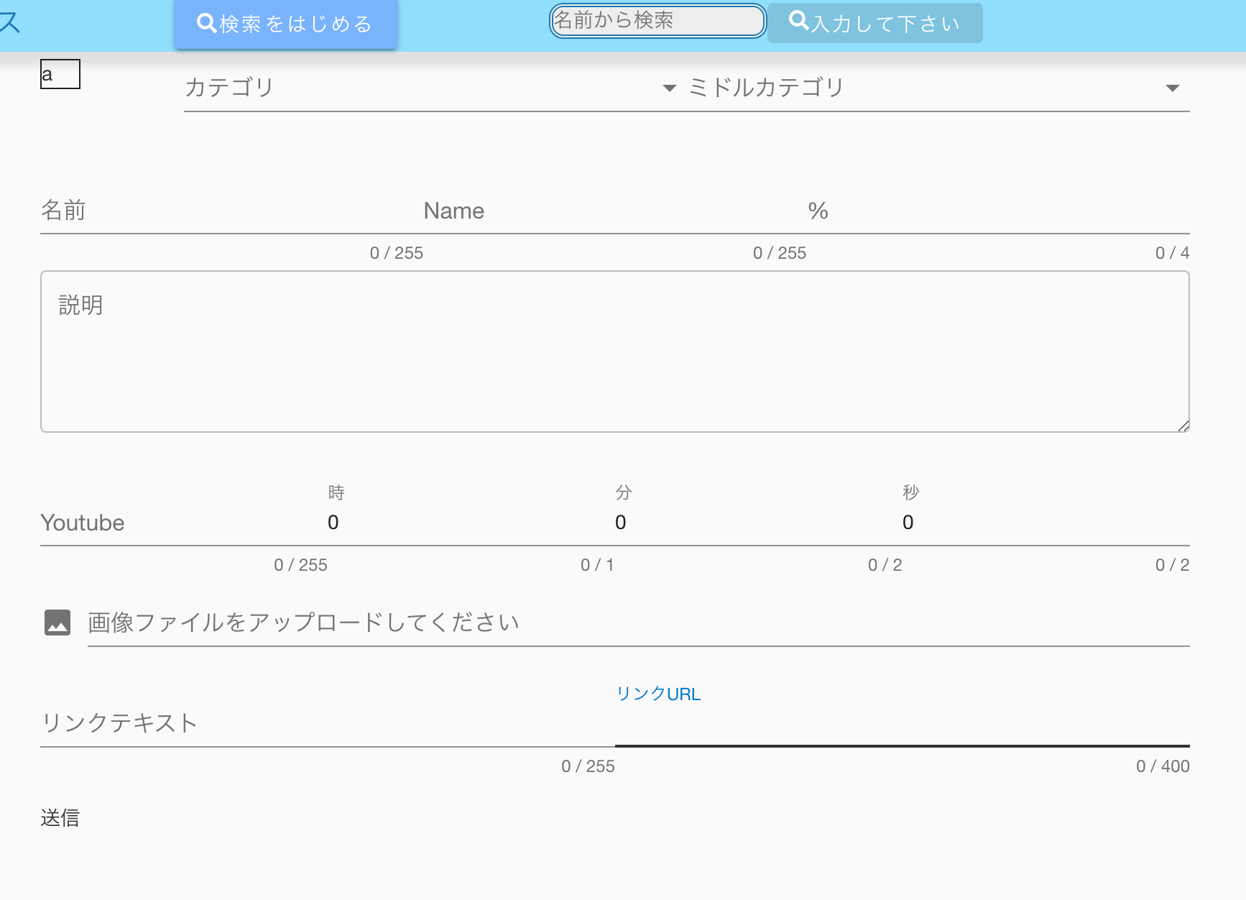Screen dimensions: 1246x900
Task: Expand the ミドルカテゴリ dropdown arrow
Action: point(1172,88)
